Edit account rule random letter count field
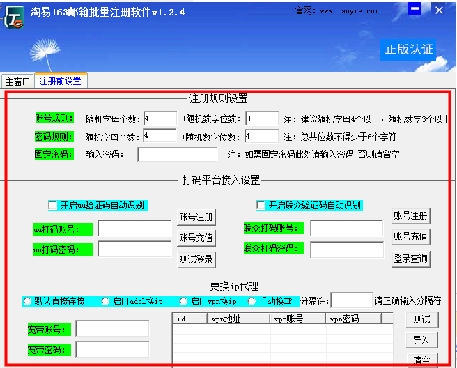 (160, 118)
